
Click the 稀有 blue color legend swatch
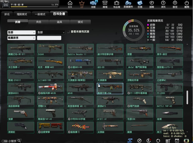[148, 34]
